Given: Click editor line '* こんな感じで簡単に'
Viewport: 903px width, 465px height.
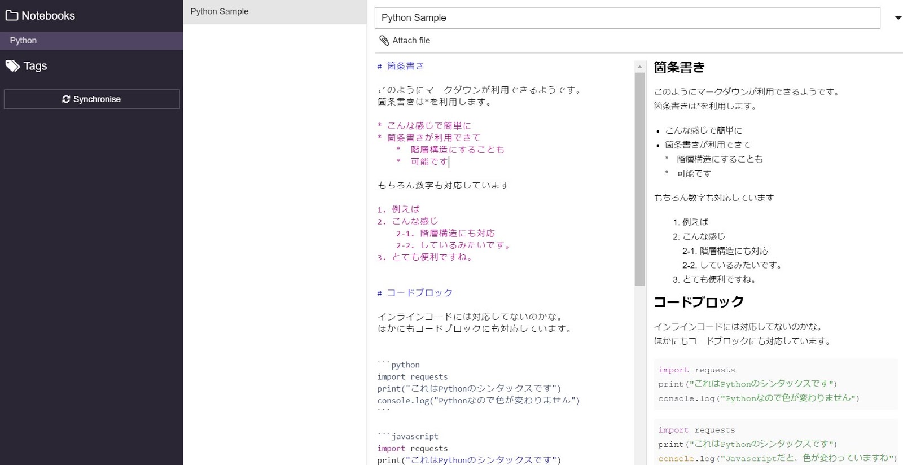Looking at the screenshot, I should coord(424,126).
